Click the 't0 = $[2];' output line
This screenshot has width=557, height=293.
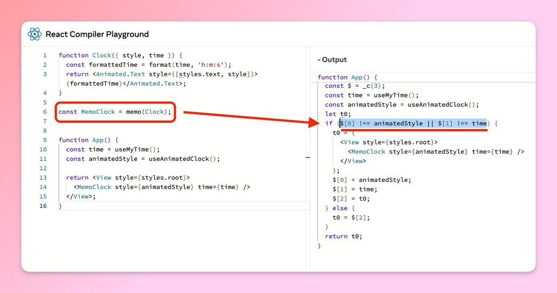coord(351,218)
